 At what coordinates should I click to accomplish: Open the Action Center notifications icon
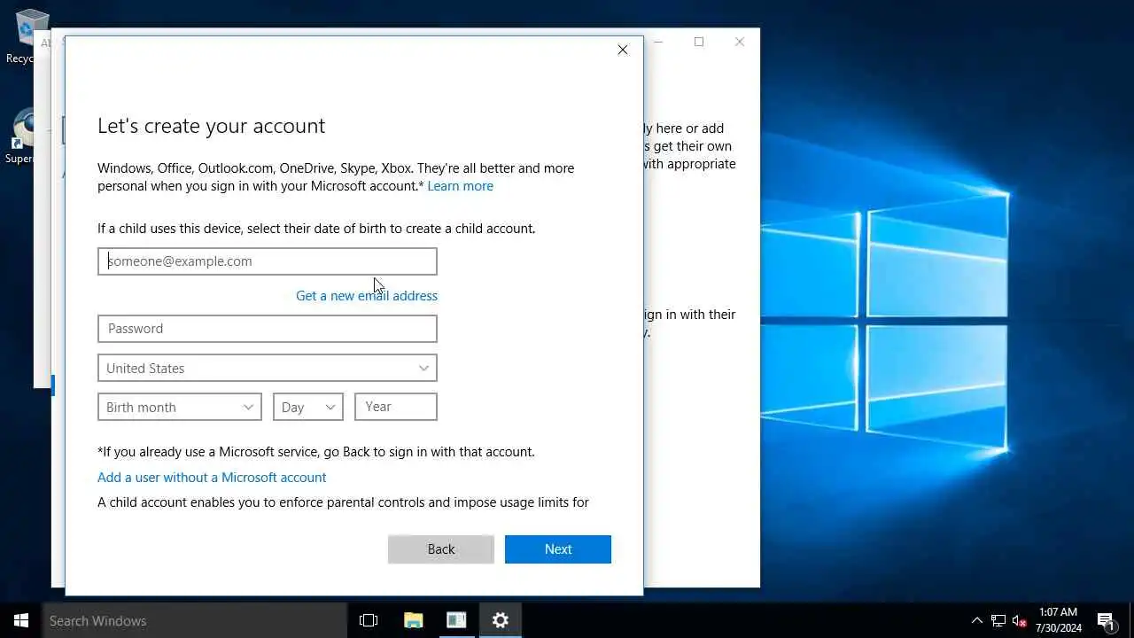point(1106,620)
